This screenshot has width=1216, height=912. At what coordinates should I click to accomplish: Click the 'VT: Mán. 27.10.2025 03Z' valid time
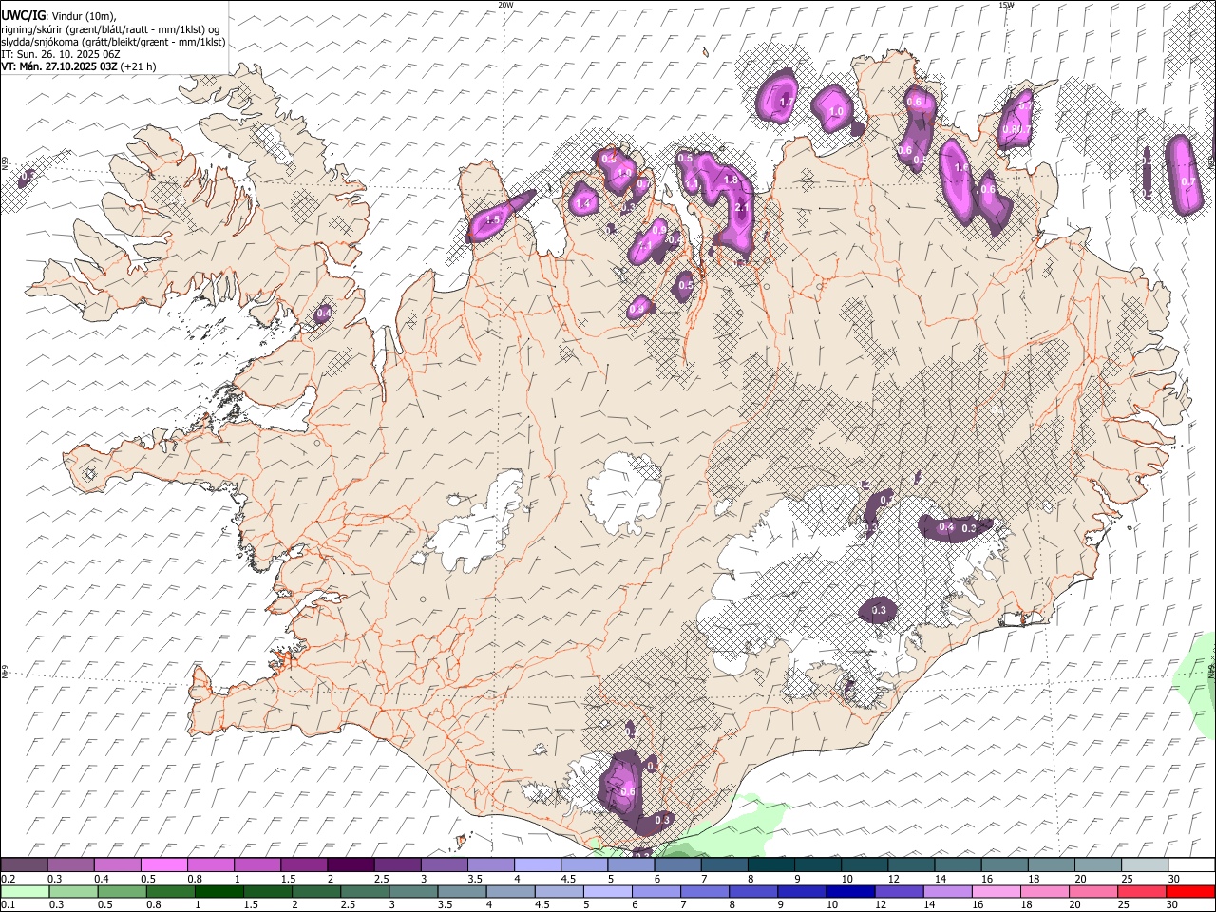pos(59,66)
